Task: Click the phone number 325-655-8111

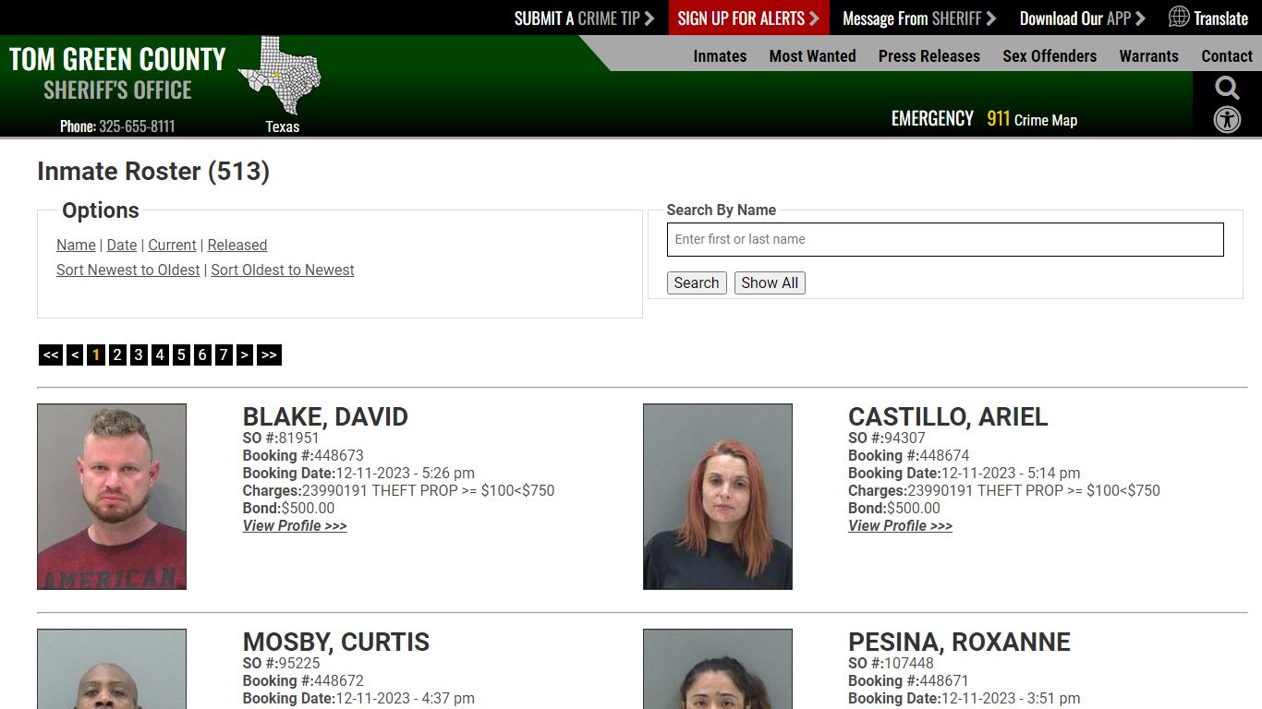Action: click(137, 126)
